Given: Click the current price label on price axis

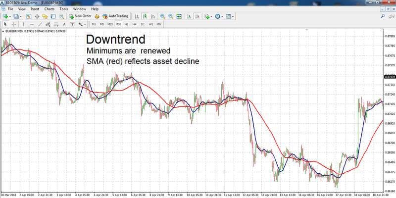Looking at the screenshot, I should tap(390, 77).
